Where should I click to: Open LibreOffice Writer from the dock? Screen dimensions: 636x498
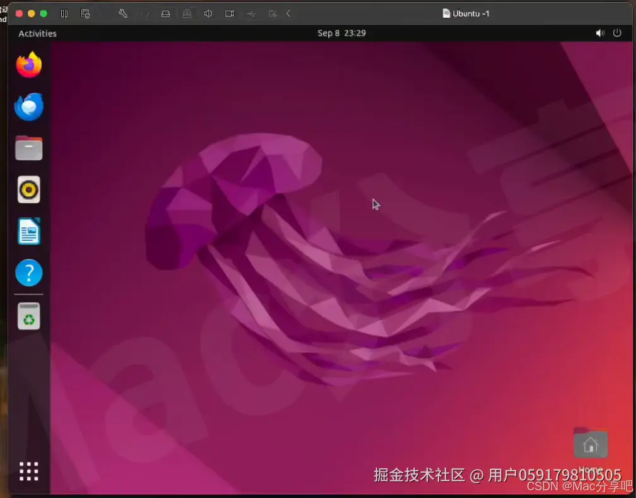tap(28, 231)
